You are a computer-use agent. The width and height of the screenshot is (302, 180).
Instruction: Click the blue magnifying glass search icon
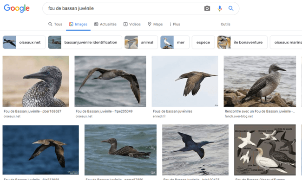(231, 8)
